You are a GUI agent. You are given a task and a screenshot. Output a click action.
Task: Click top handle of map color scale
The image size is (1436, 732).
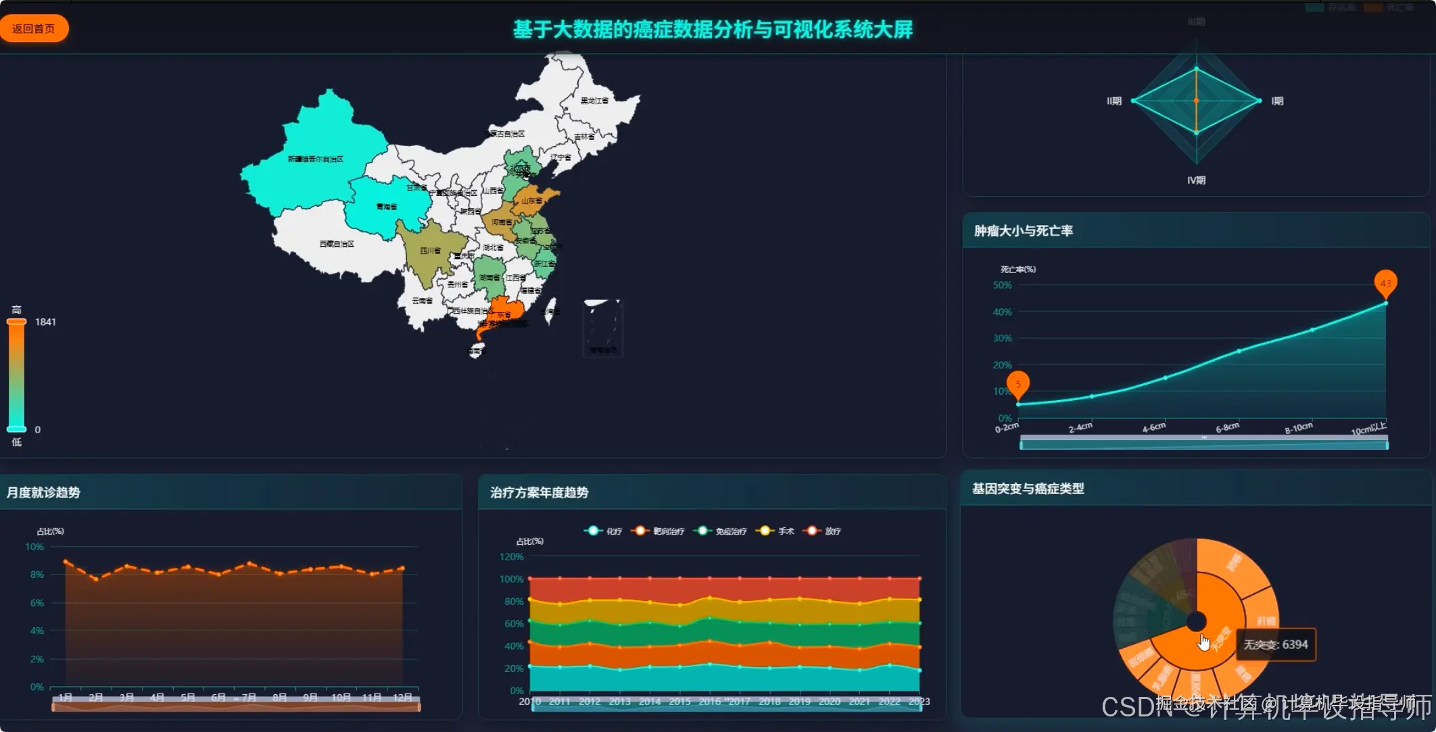click(16, 322)
